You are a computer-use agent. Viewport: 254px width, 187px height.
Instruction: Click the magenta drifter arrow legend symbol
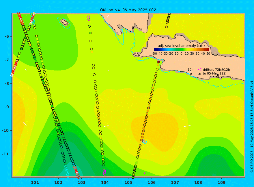(199, 69)
